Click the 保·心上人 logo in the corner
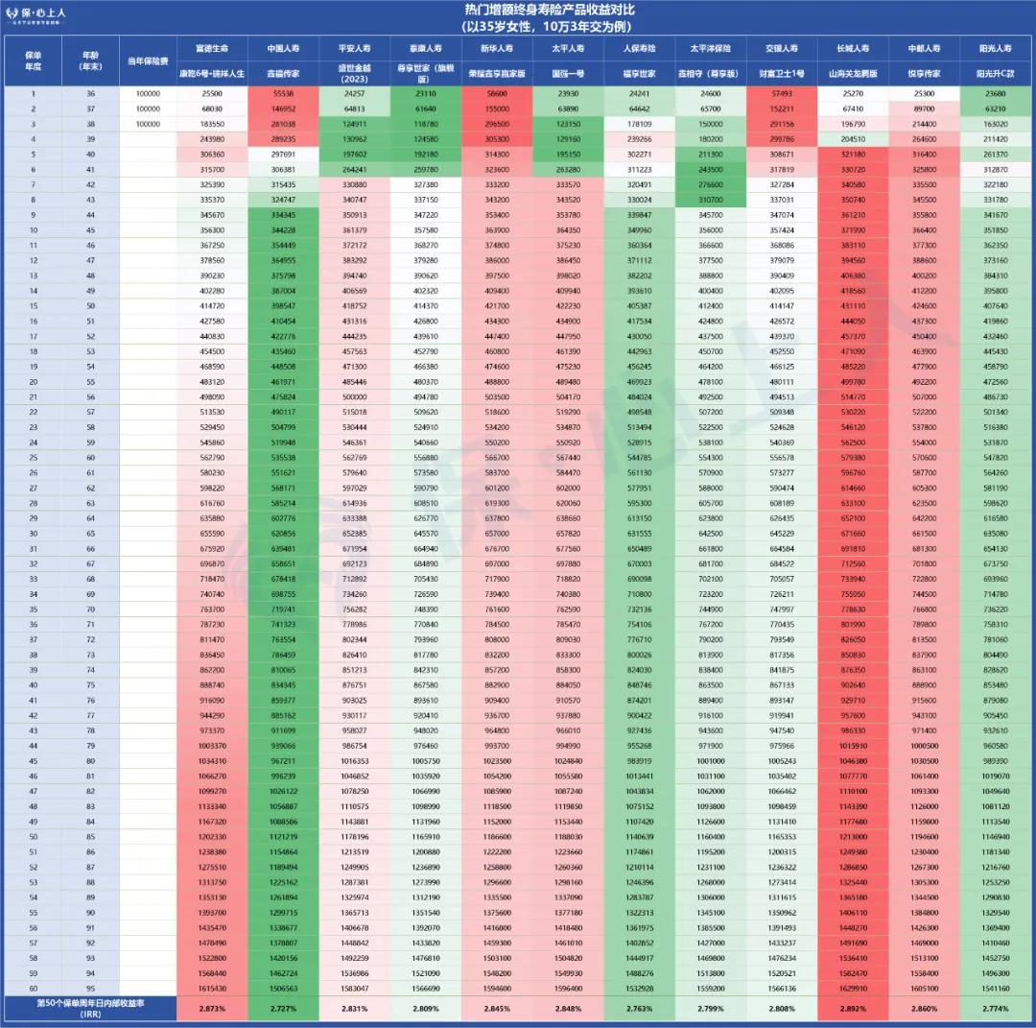The height and width of the screenshot is (1028, 1036). 35,15
